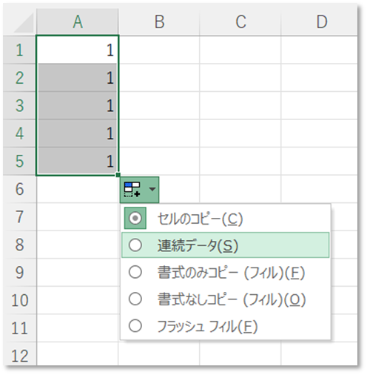This screenshot has width=367, height=375.
Task: Select row 12 header
Action: coord(20,354)
